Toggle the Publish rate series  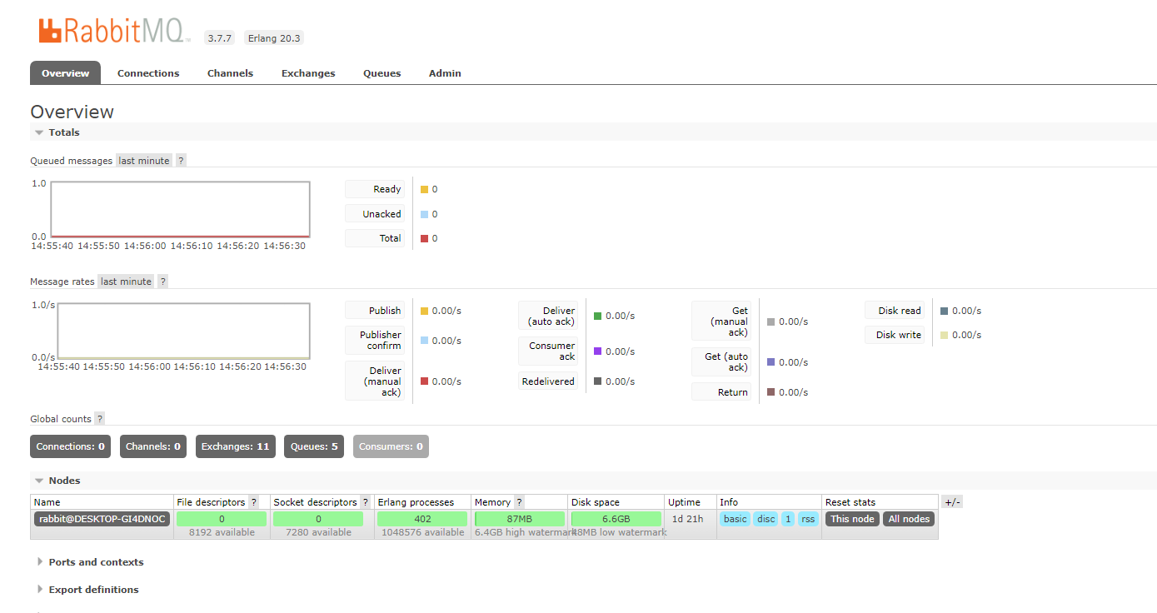click(375, 310)
